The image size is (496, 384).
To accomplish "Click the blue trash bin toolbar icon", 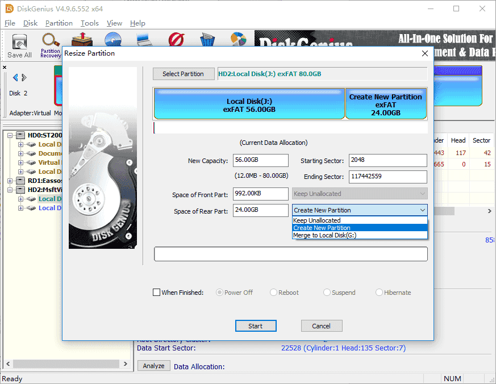I will click(x=207, y=41).
